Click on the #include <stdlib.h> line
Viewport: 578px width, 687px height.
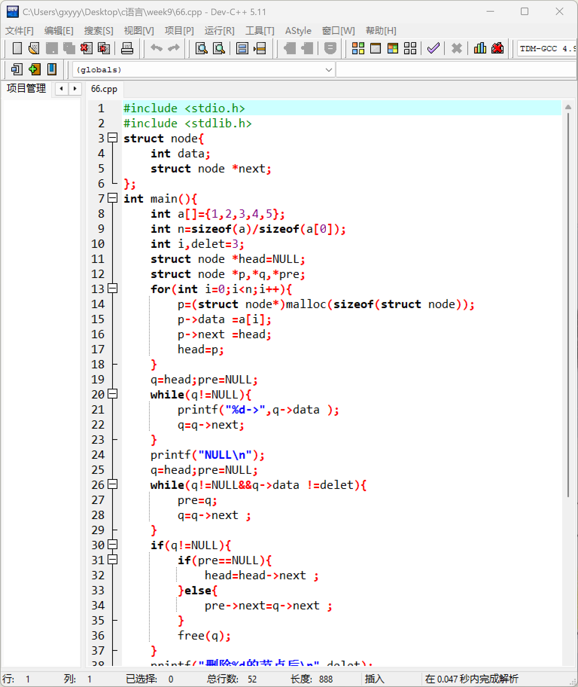click(x=187, y=123)
